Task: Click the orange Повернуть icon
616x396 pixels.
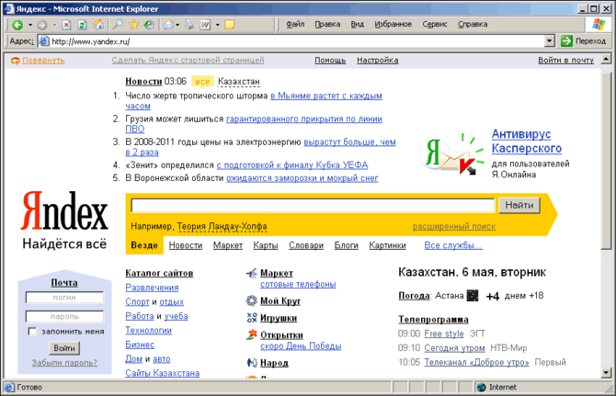Action: (15, 61)
